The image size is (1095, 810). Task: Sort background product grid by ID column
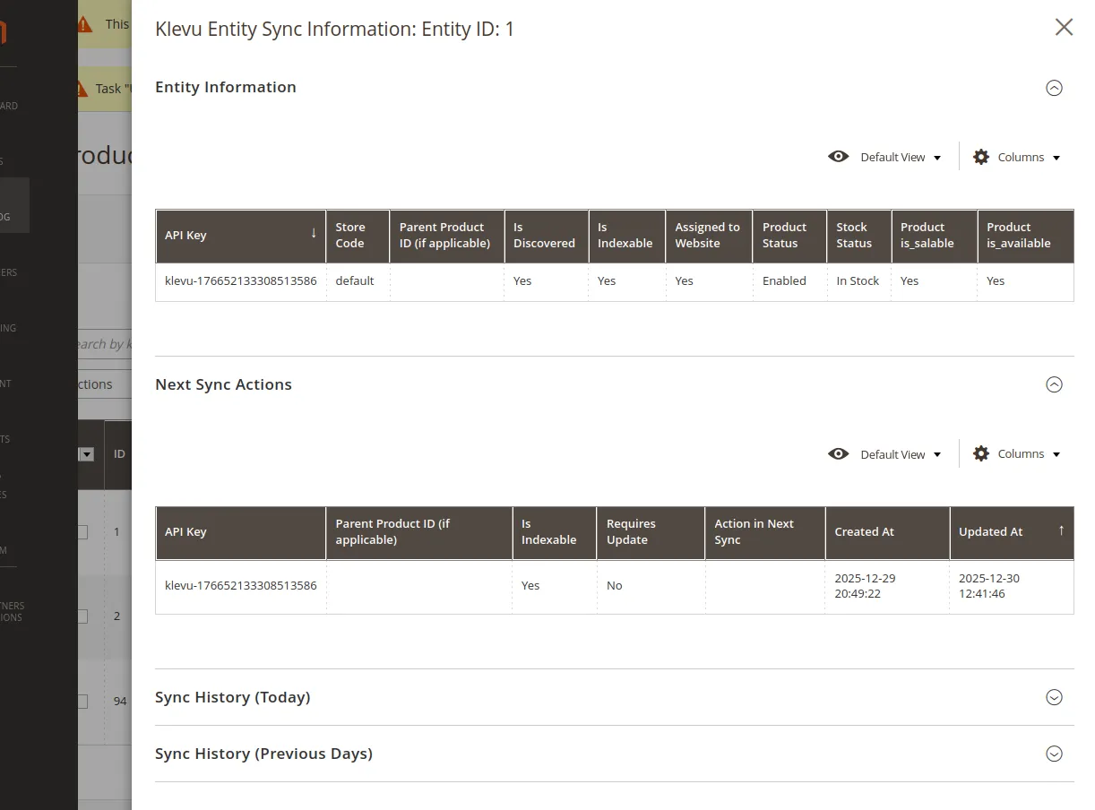(x=119, y=454)
